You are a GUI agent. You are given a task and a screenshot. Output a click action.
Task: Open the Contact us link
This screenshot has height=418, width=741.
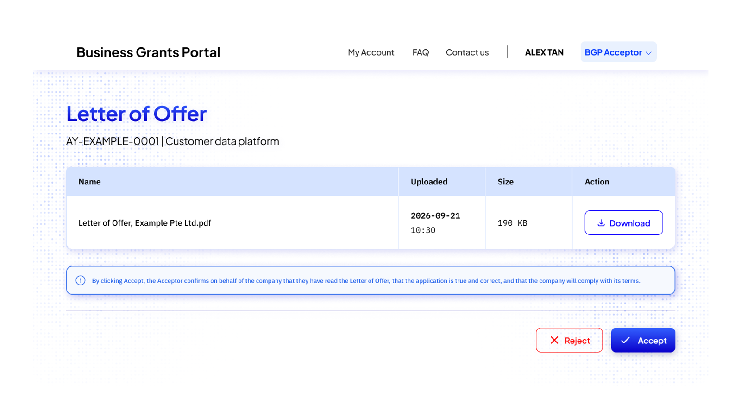(467, 52)
